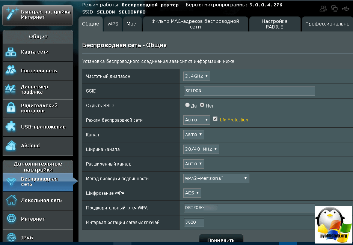Click the Локальная сеть house icon
Viewport: 353px width, 245px height.
tap(11, 200)
